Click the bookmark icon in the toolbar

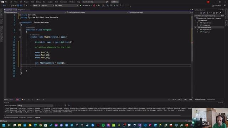point(120,6)
